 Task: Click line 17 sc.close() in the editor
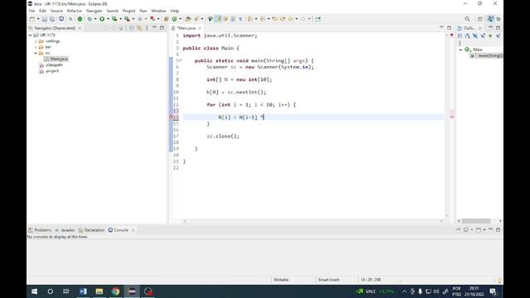(223, 136)
